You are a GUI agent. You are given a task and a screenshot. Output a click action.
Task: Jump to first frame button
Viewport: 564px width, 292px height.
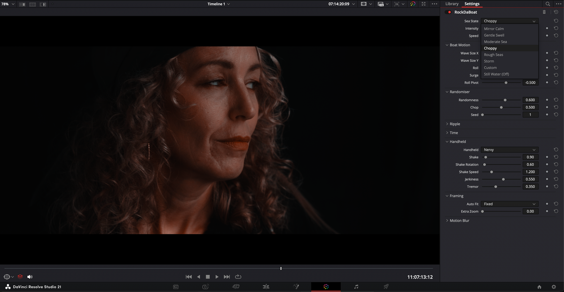coord(189,277)
